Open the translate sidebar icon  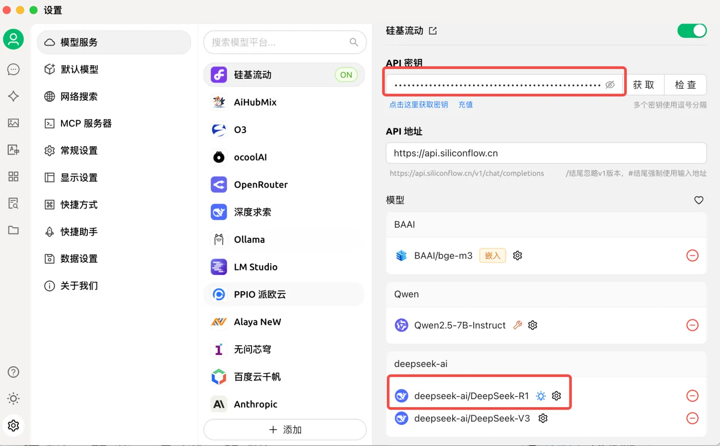(x=13, y=150)
